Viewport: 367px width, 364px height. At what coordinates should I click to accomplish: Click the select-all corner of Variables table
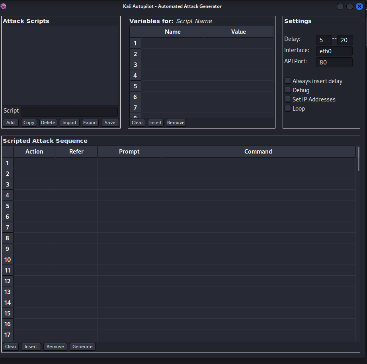pyautogui.click(x=135, y=32)
